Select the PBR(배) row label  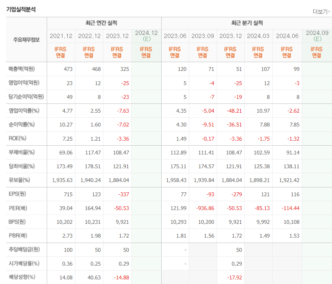pos(18,235)
